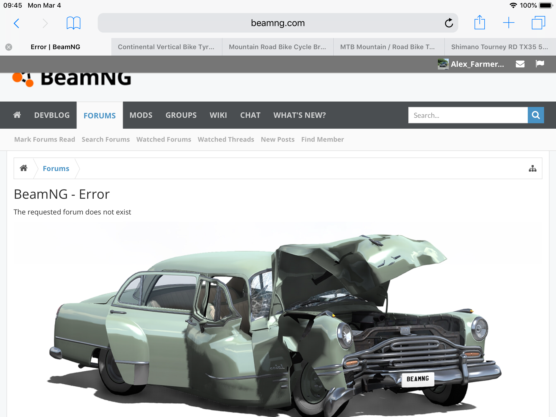
Task: Tap the Safari forward arrow
Action: pyautogui.click(x=45, y=23)
